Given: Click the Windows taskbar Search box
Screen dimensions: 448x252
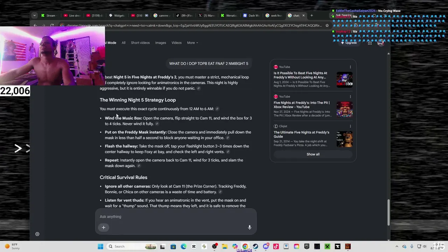Looking at the screenshot, I should point(132,246).
